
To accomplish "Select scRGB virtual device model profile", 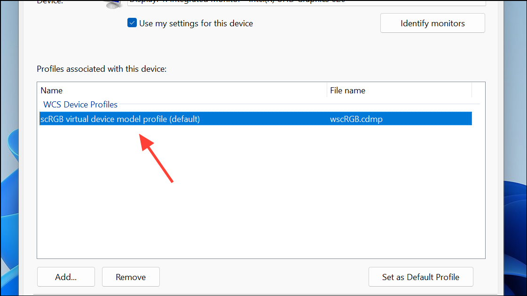I will (x=120, y=119).
